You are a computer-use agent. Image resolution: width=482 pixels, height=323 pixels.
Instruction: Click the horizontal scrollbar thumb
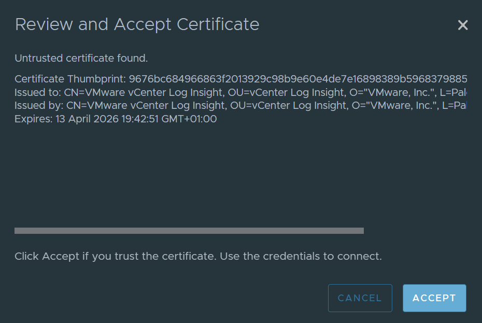189,231
